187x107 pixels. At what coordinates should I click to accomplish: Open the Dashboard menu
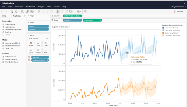click(30, 7)
